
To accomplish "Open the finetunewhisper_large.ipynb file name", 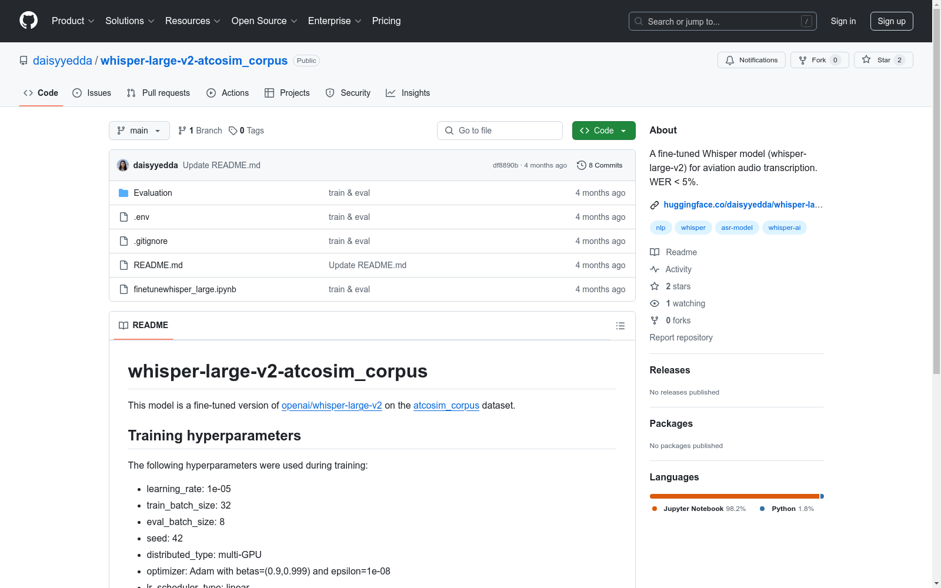I will click(185, 289).
